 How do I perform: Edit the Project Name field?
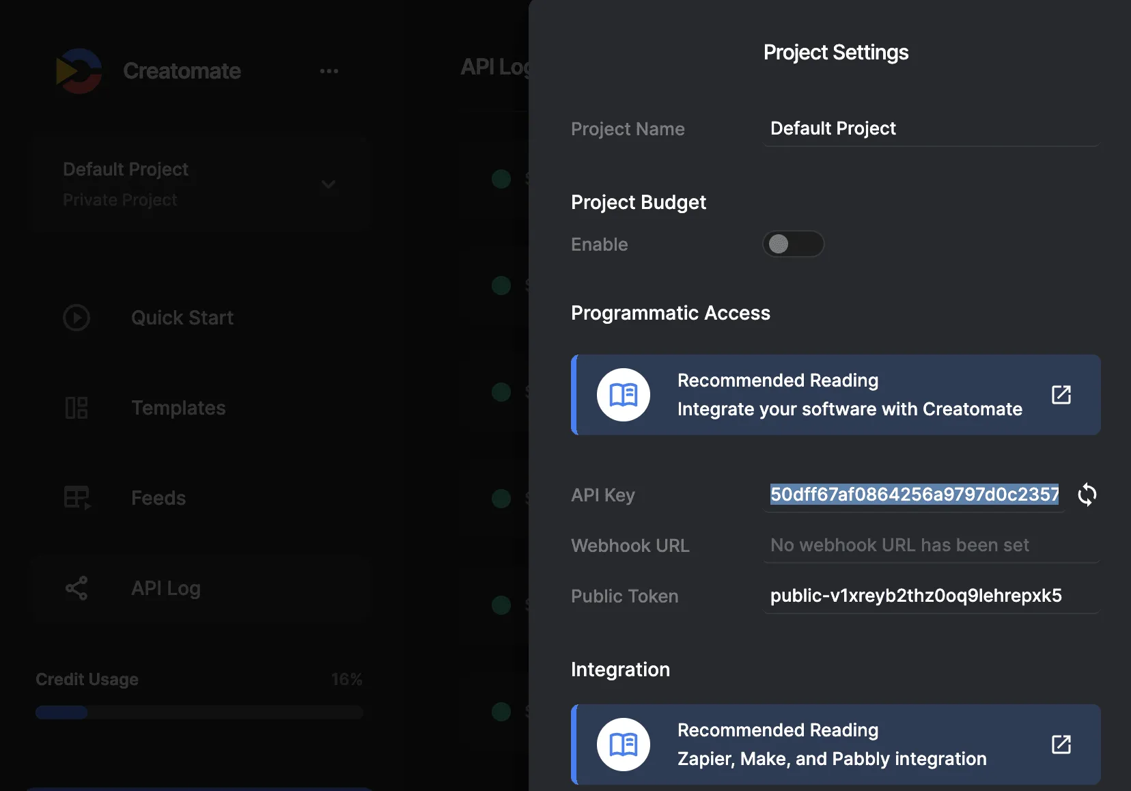[931, 128]
